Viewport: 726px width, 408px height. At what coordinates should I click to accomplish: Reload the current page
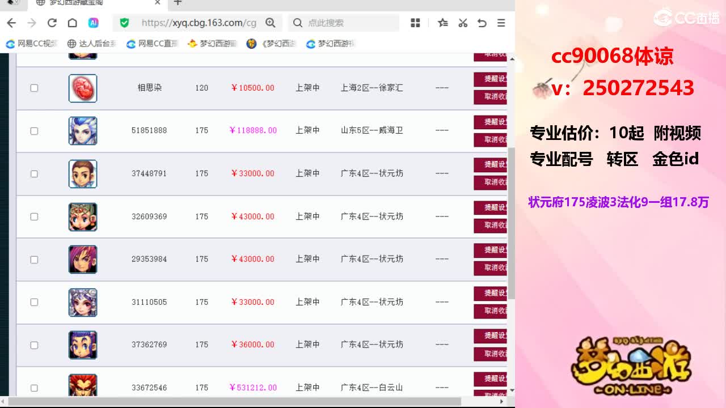pos(52,23)
